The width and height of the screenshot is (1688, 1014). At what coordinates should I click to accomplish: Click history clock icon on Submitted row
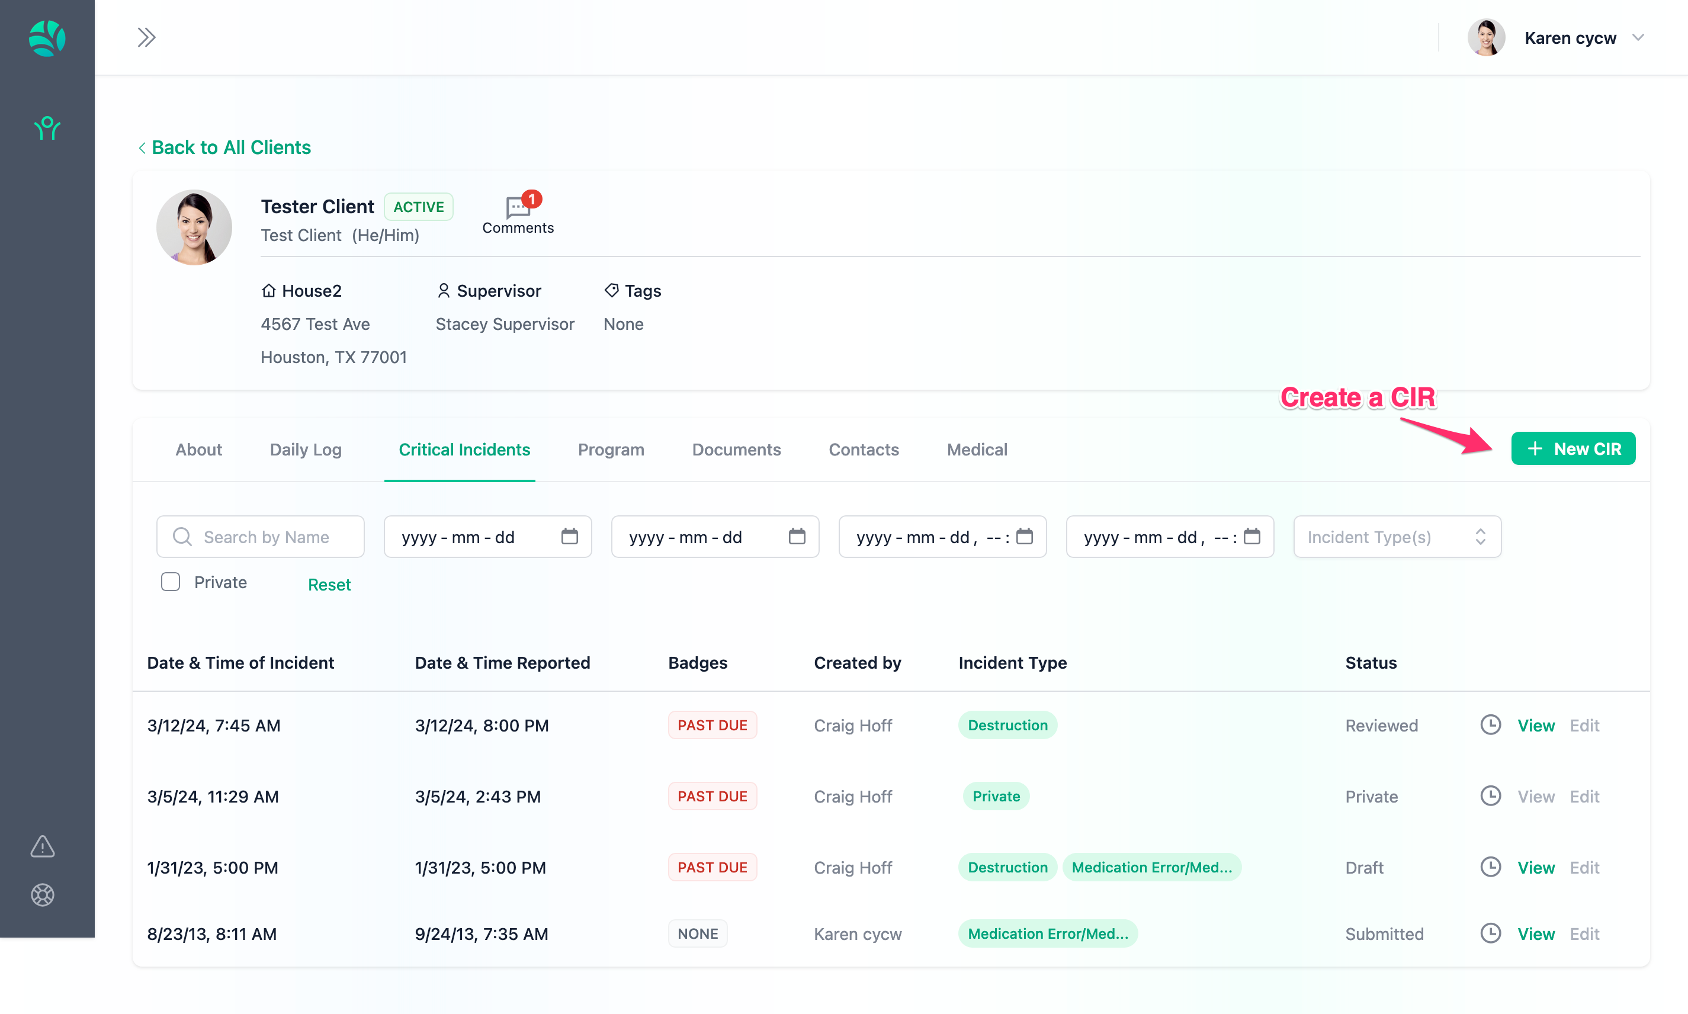[1490, 933]
